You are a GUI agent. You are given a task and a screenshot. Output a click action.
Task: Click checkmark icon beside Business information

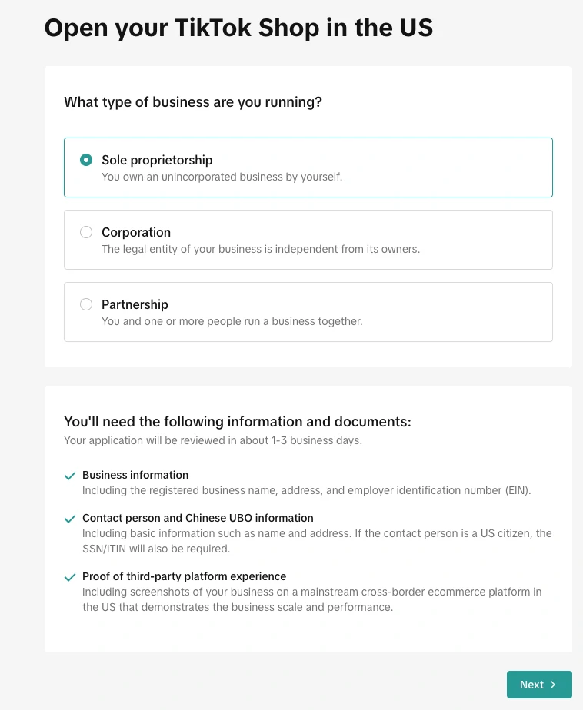(70, 476)
